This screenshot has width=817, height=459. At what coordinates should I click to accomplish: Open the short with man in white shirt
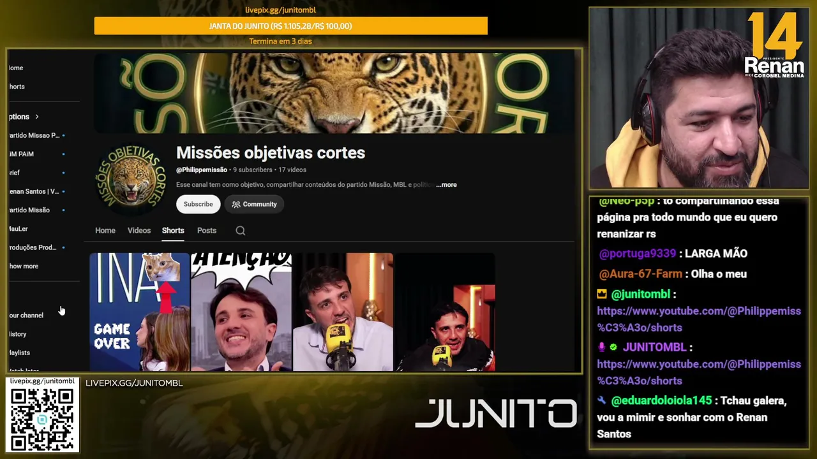[343, 312]
